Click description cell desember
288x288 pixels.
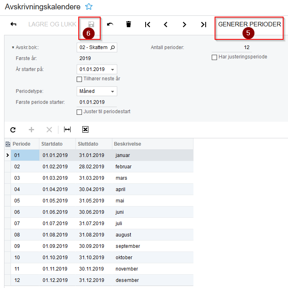(153, 280)
